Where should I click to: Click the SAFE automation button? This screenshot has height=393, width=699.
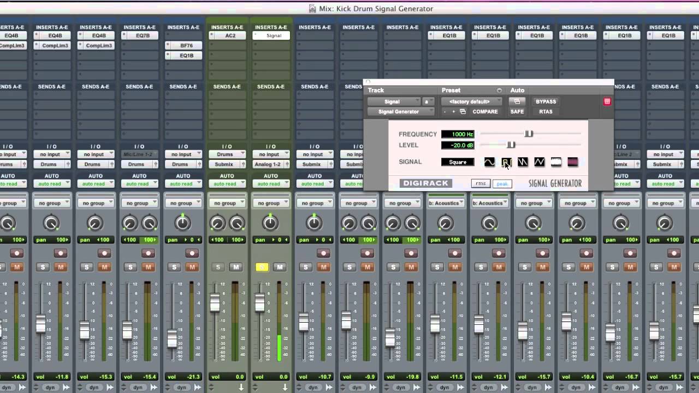pyautogui.click(x=517, y=111)
